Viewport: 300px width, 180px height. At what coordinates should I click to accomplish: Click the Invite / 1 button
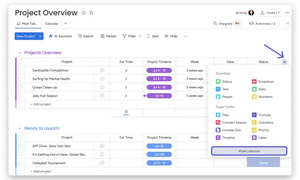(x=270, y=13)
